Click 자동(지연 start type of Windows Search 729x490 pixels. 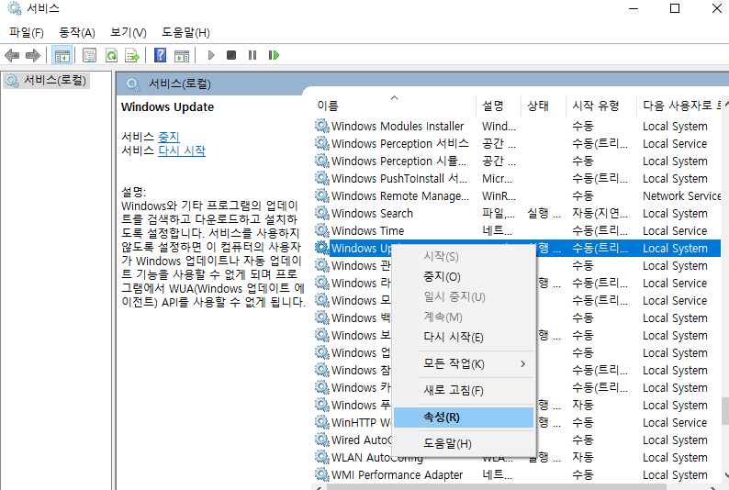[600, 213]
